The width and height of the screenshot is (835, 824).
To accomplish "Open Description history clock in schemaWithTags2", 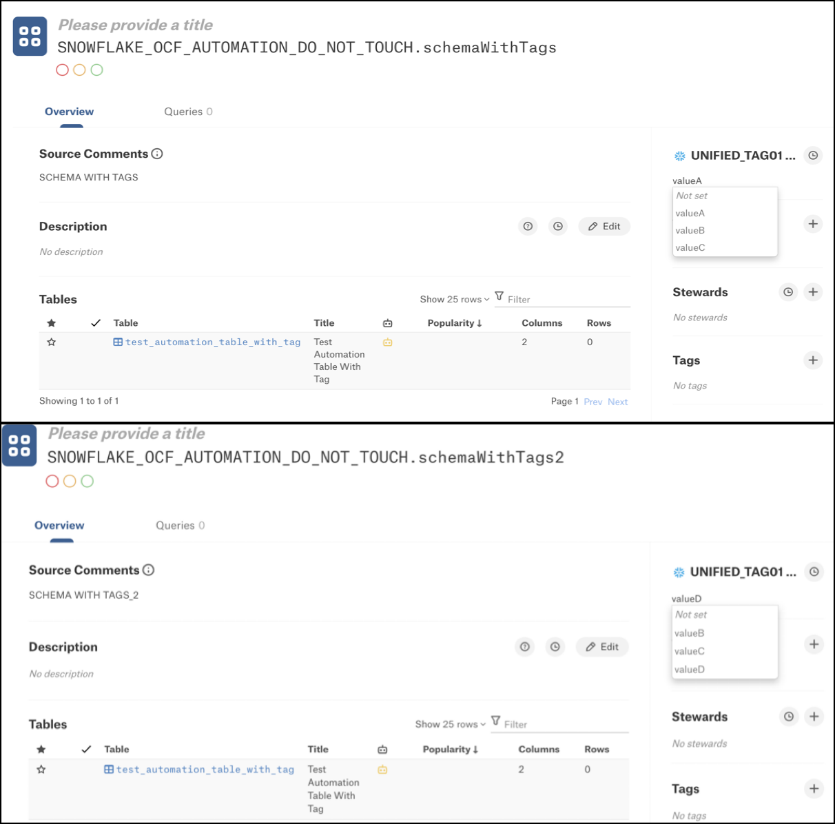I will [x=555, y=647].
